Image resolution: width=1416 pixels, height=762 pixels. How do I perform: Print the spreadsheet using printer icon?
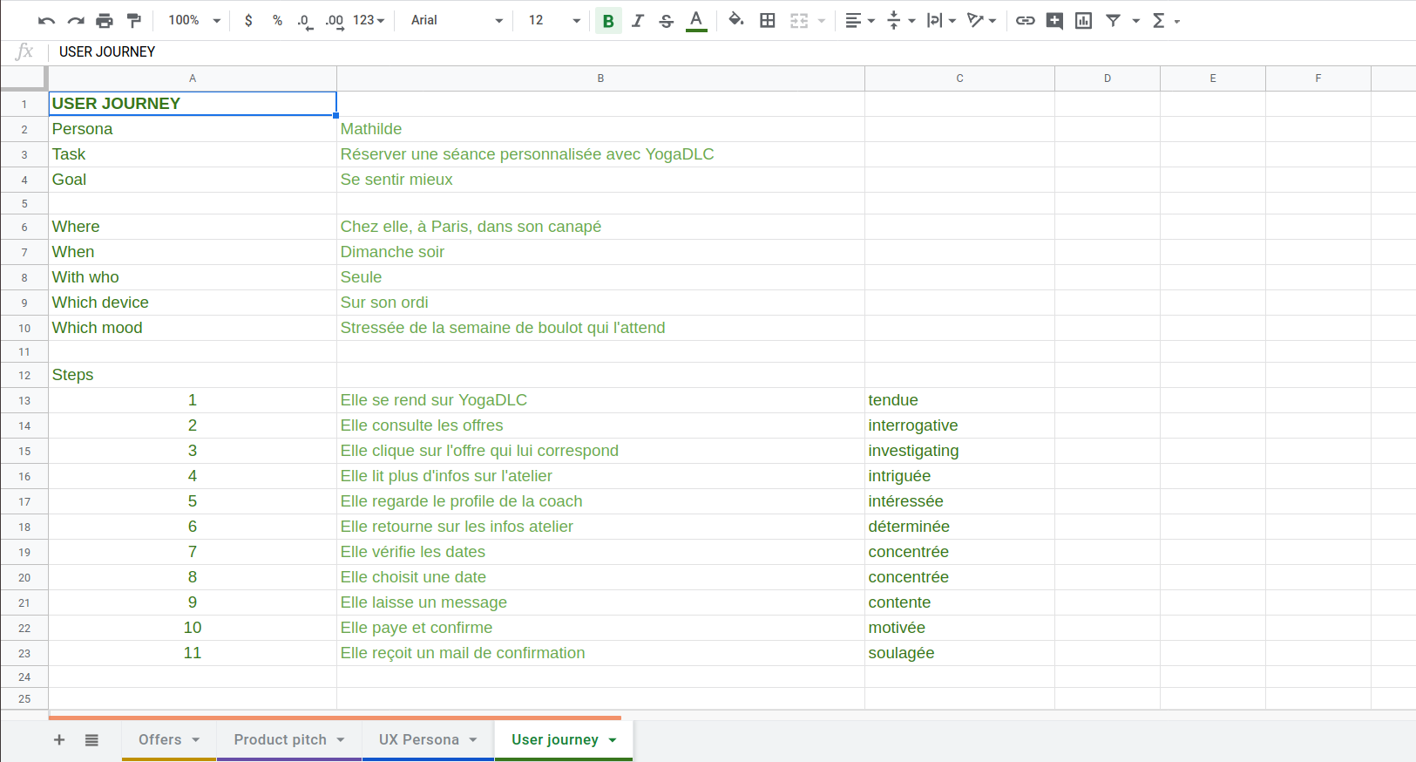click(x=105, y=20)
